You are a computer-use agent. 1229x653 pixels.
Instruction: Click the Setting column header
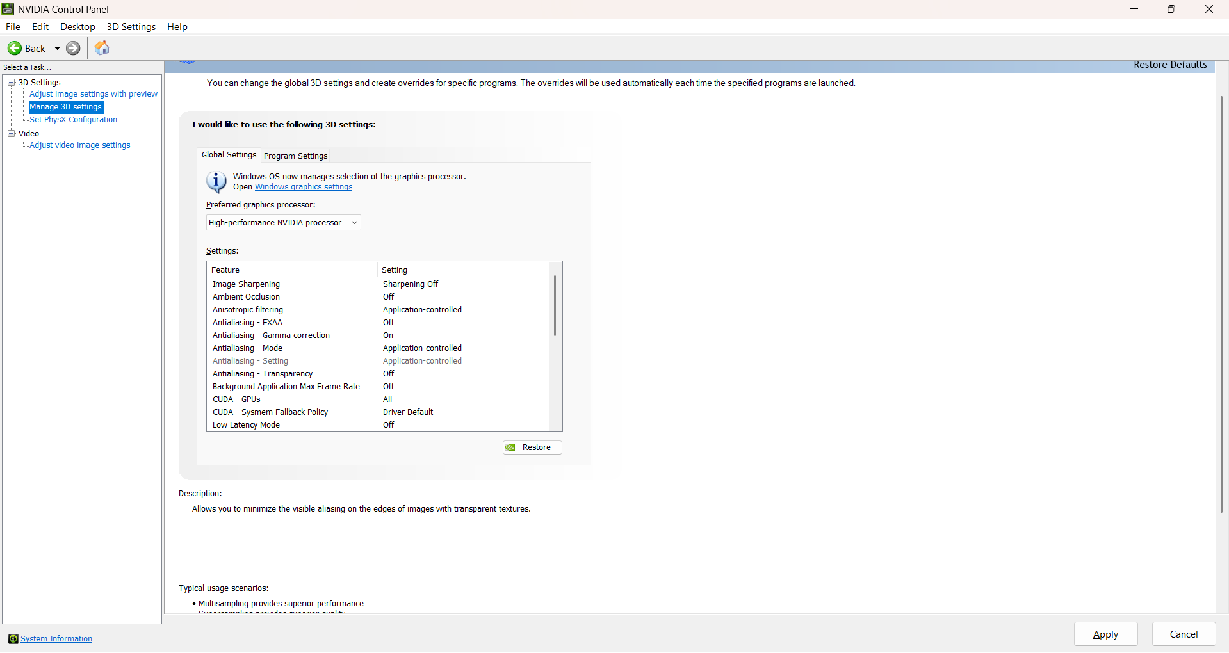(463, 270)
